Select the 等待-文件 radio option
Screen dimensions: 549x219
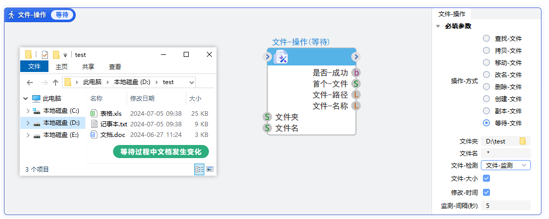tap(486, 123)
